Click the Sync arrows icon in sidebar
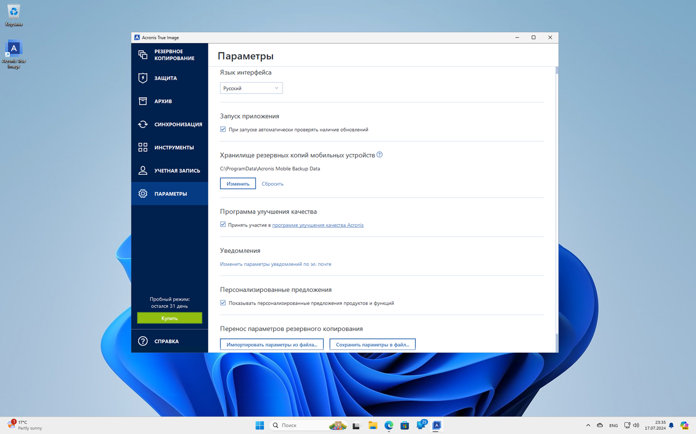Image resolution: width=696 pixels, height=434 pixels. click(x=142, y=124)
